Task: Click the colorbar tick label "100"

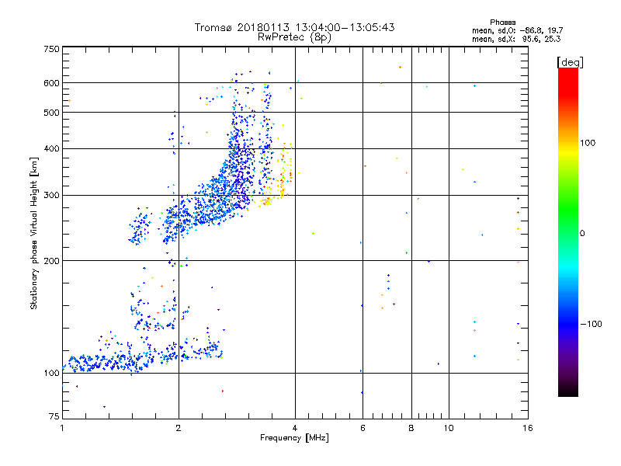Action: tap(588, 143)
